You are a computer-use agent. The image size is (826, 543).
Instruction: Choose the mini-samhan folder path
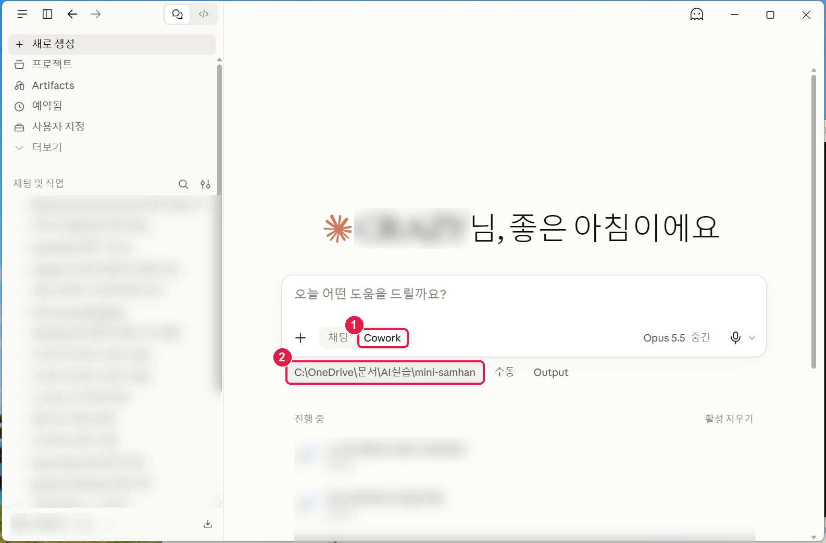pos(385,372)
